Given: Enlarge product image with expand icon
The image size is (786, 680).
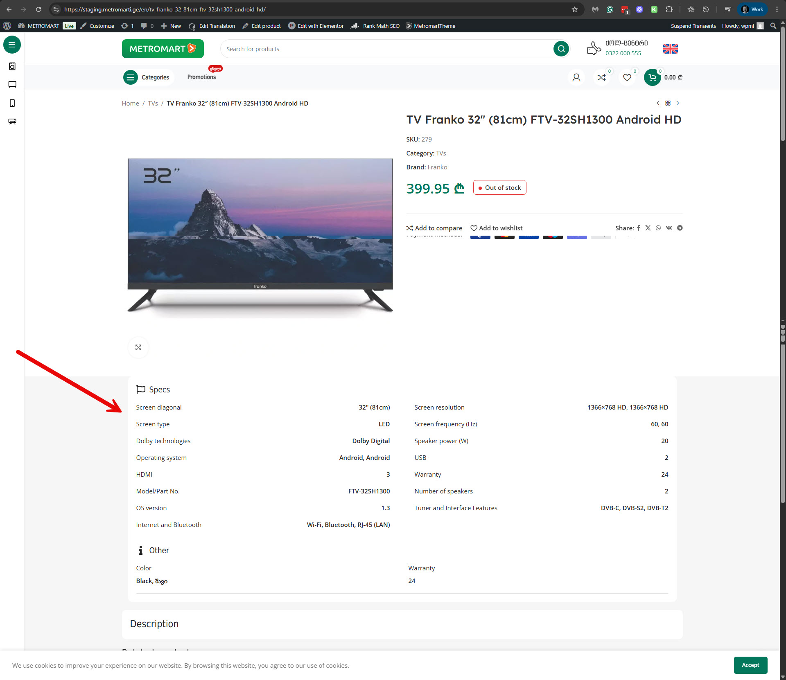Looking at the screenshot, I should 138,347.
